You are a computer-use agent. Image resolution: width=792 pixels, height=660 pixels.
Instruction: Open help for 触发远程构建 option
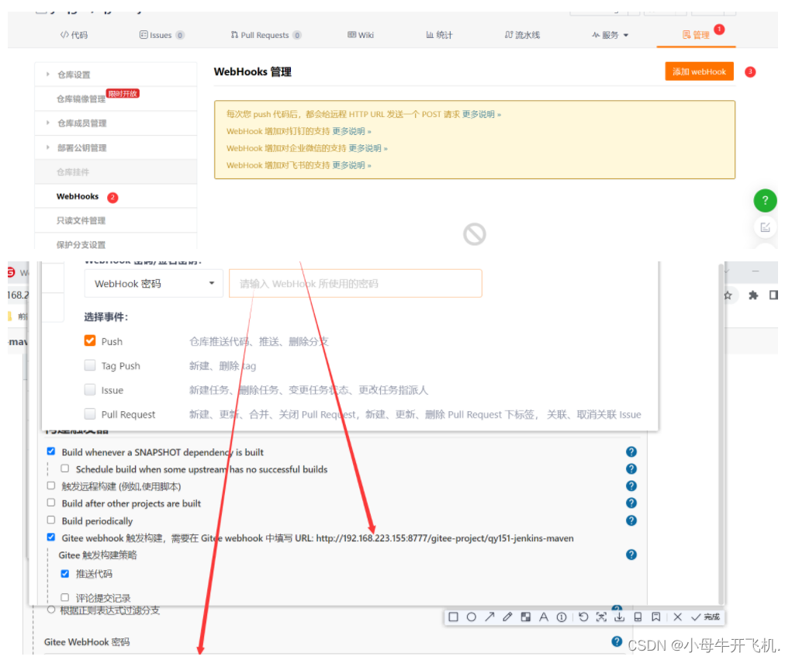[x=631, y=486]
